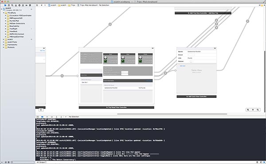Click the breakpoints toggle icon in debug bar
Viewport: 266px width, 164px height.
pos(42,117)
